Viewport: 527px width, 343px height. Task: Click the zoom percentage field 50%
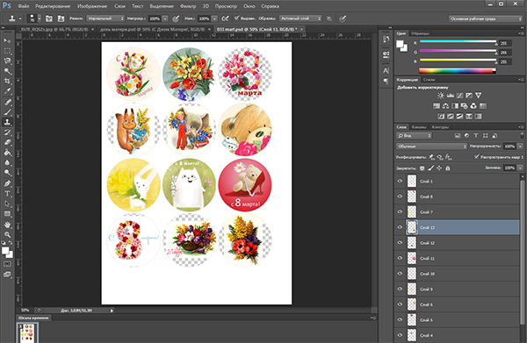[25, 311]
